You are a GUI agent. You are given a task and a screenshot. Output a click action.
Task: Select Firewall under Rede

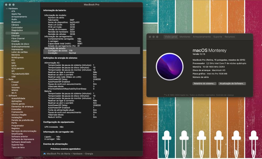15,82
